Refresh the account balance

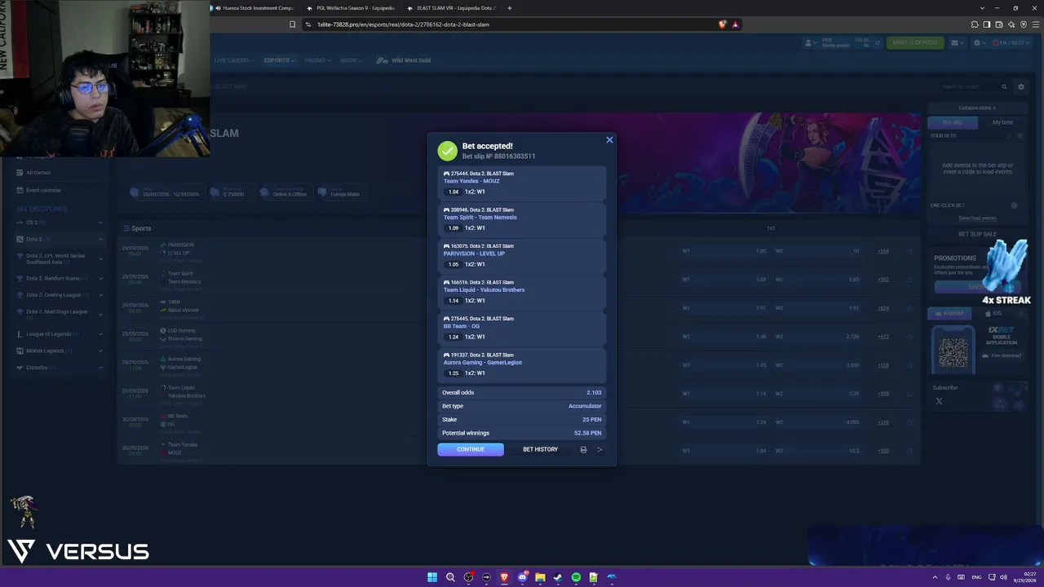coord(877,42)
